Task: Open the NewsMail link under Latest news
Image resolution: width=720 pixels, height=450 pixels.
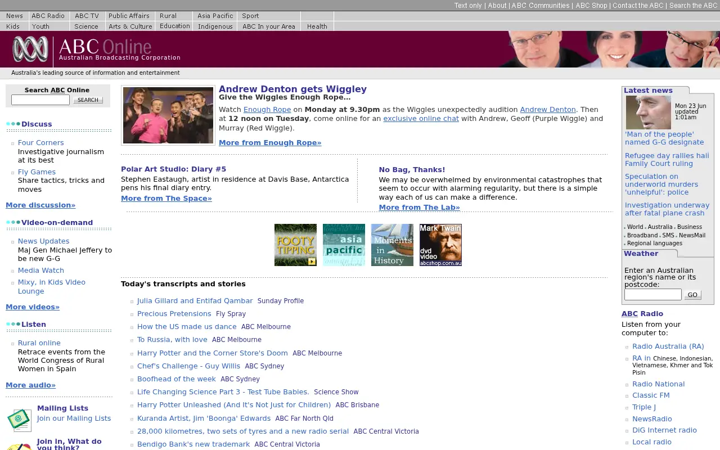Action: click(692, 235)
